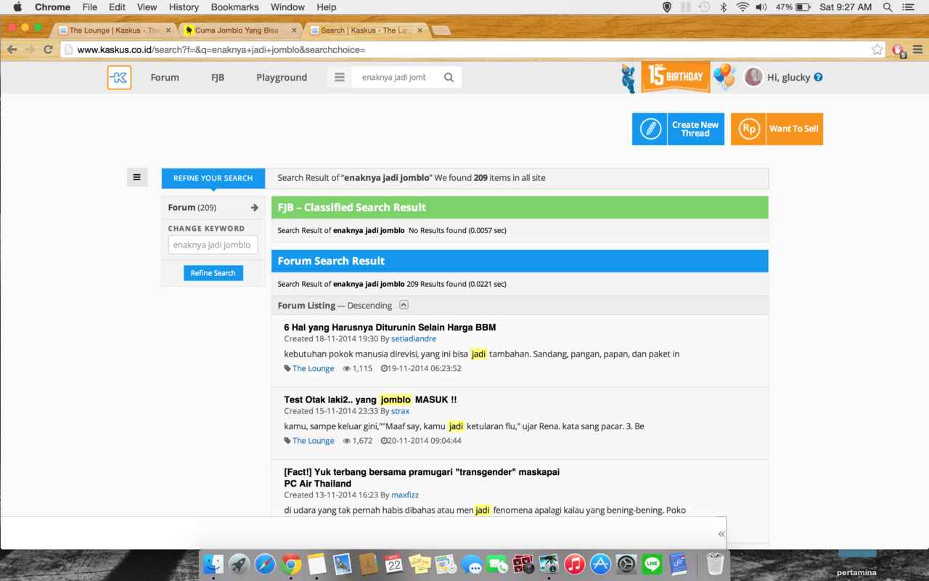This screenshot has height=581, width=929.
Task: Open glucky's profile avatar
Action: [x=753, y=77]
